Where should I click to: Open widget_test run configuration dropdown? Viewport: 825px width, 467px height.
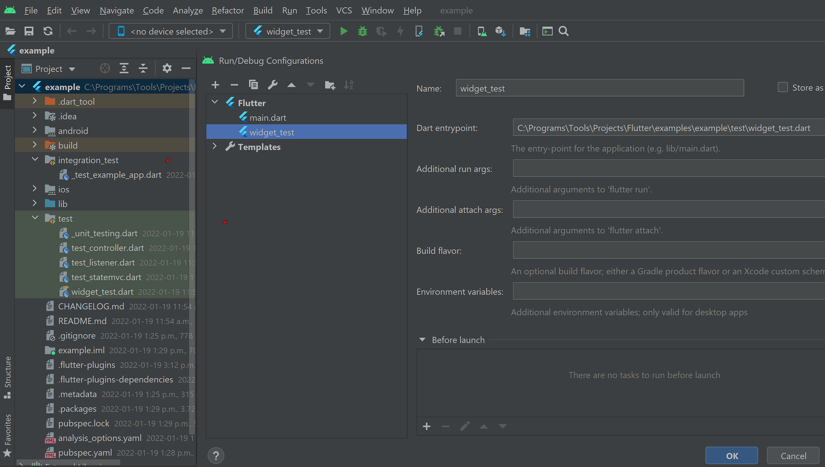coord(287,31)
